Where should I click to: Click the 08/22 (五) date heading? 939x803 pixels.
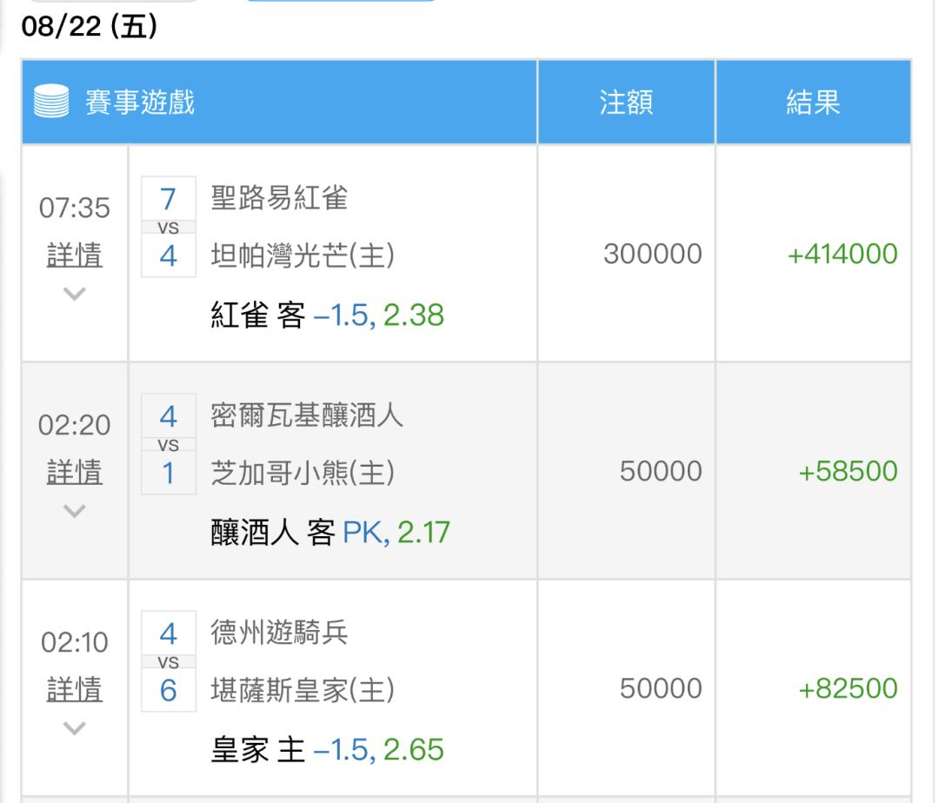(x=90, y=27)
